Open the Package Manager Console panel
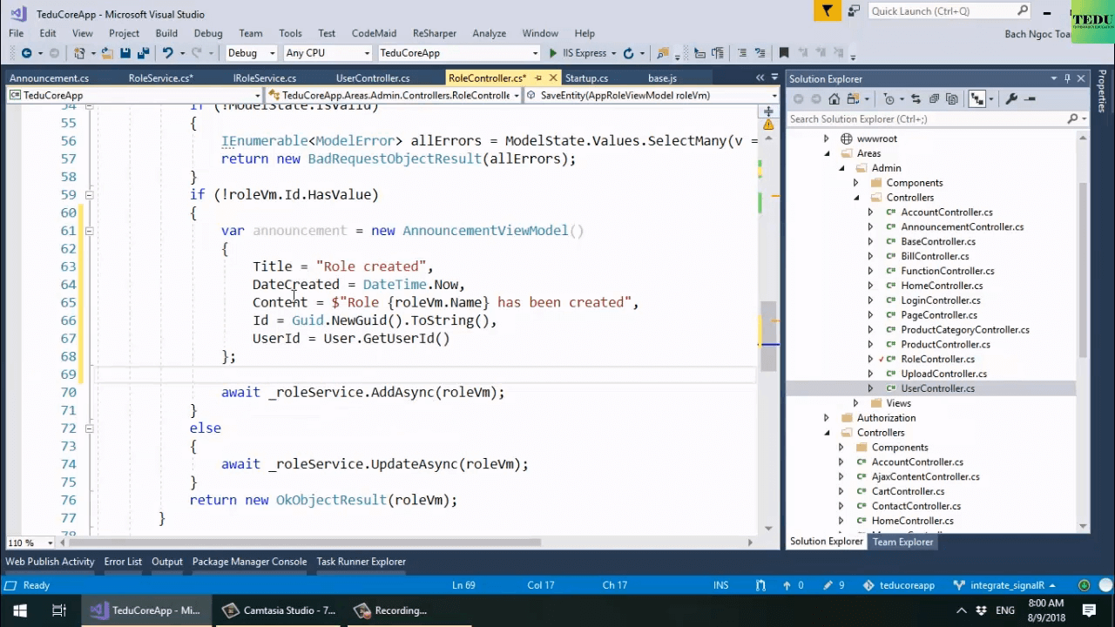This screenshot has width=1115, height=627. coord(249,562)
